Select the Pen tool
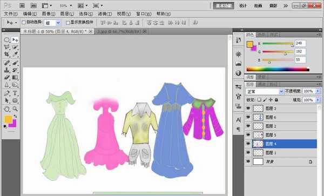 (6, 93)
